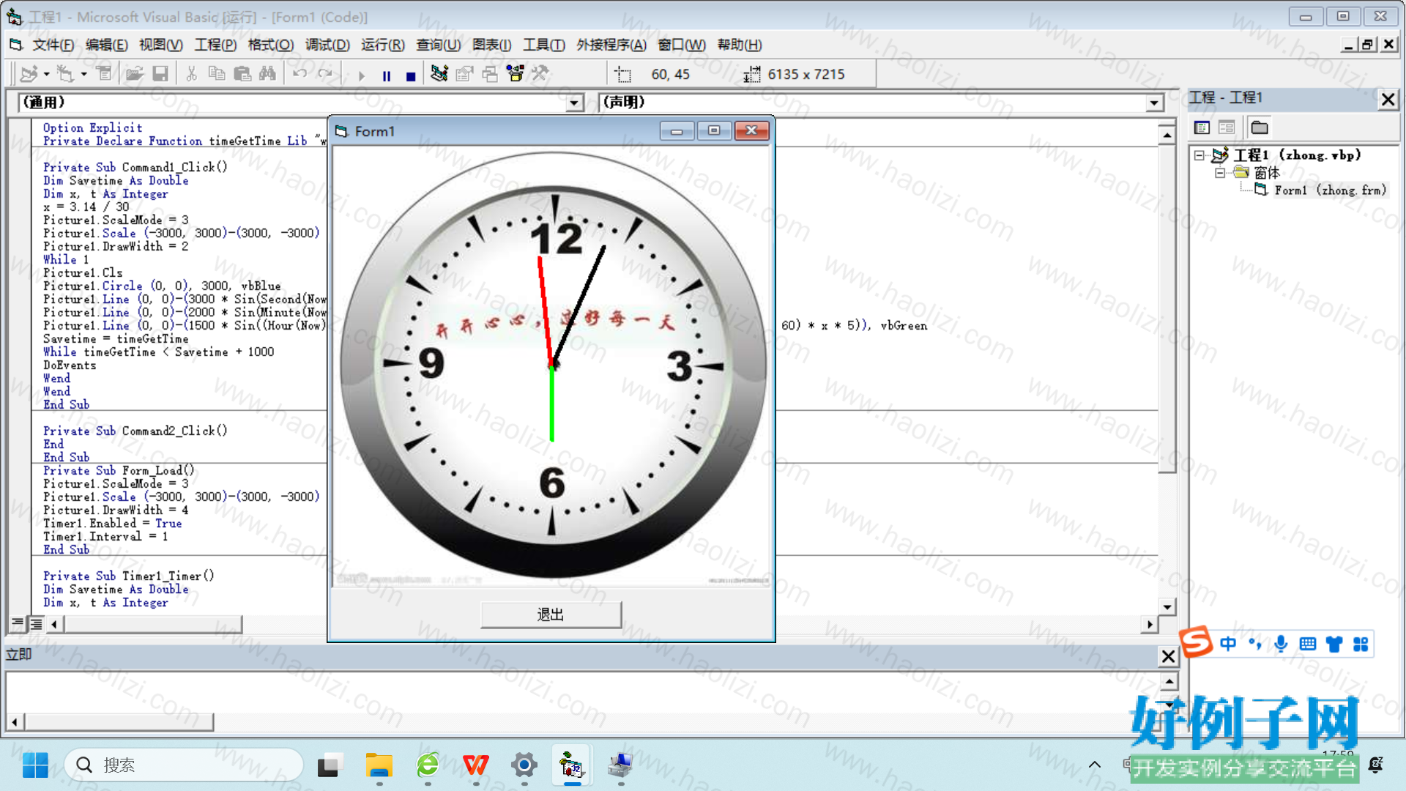Click the Add Form toolbar icon
The height and width of the screenshot is (791, 1406).
[66, 74]
